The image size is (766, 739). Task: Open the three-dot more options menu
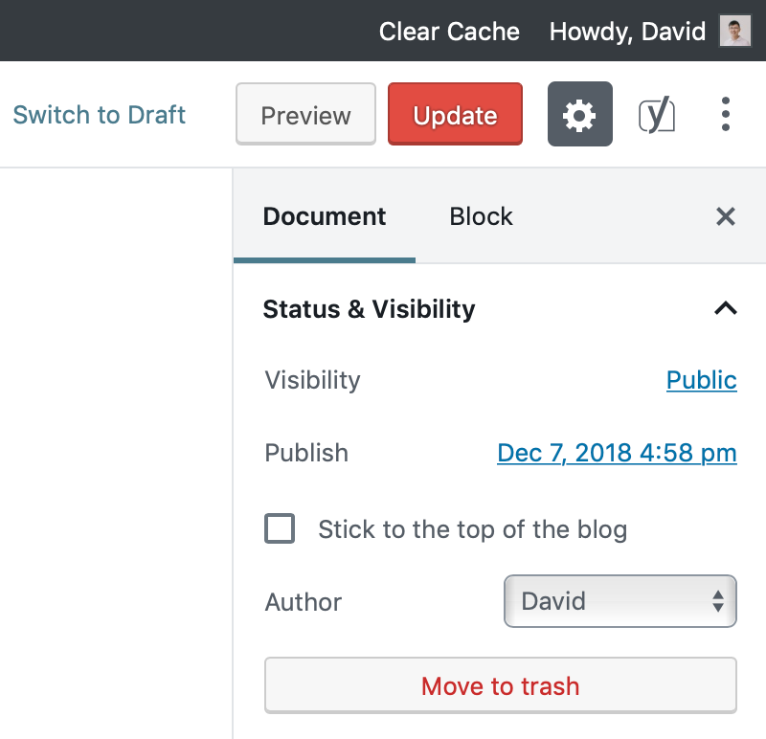(726, 114)
